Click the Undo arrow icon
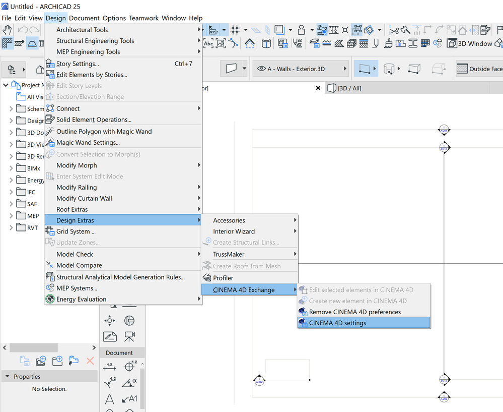 23,30
